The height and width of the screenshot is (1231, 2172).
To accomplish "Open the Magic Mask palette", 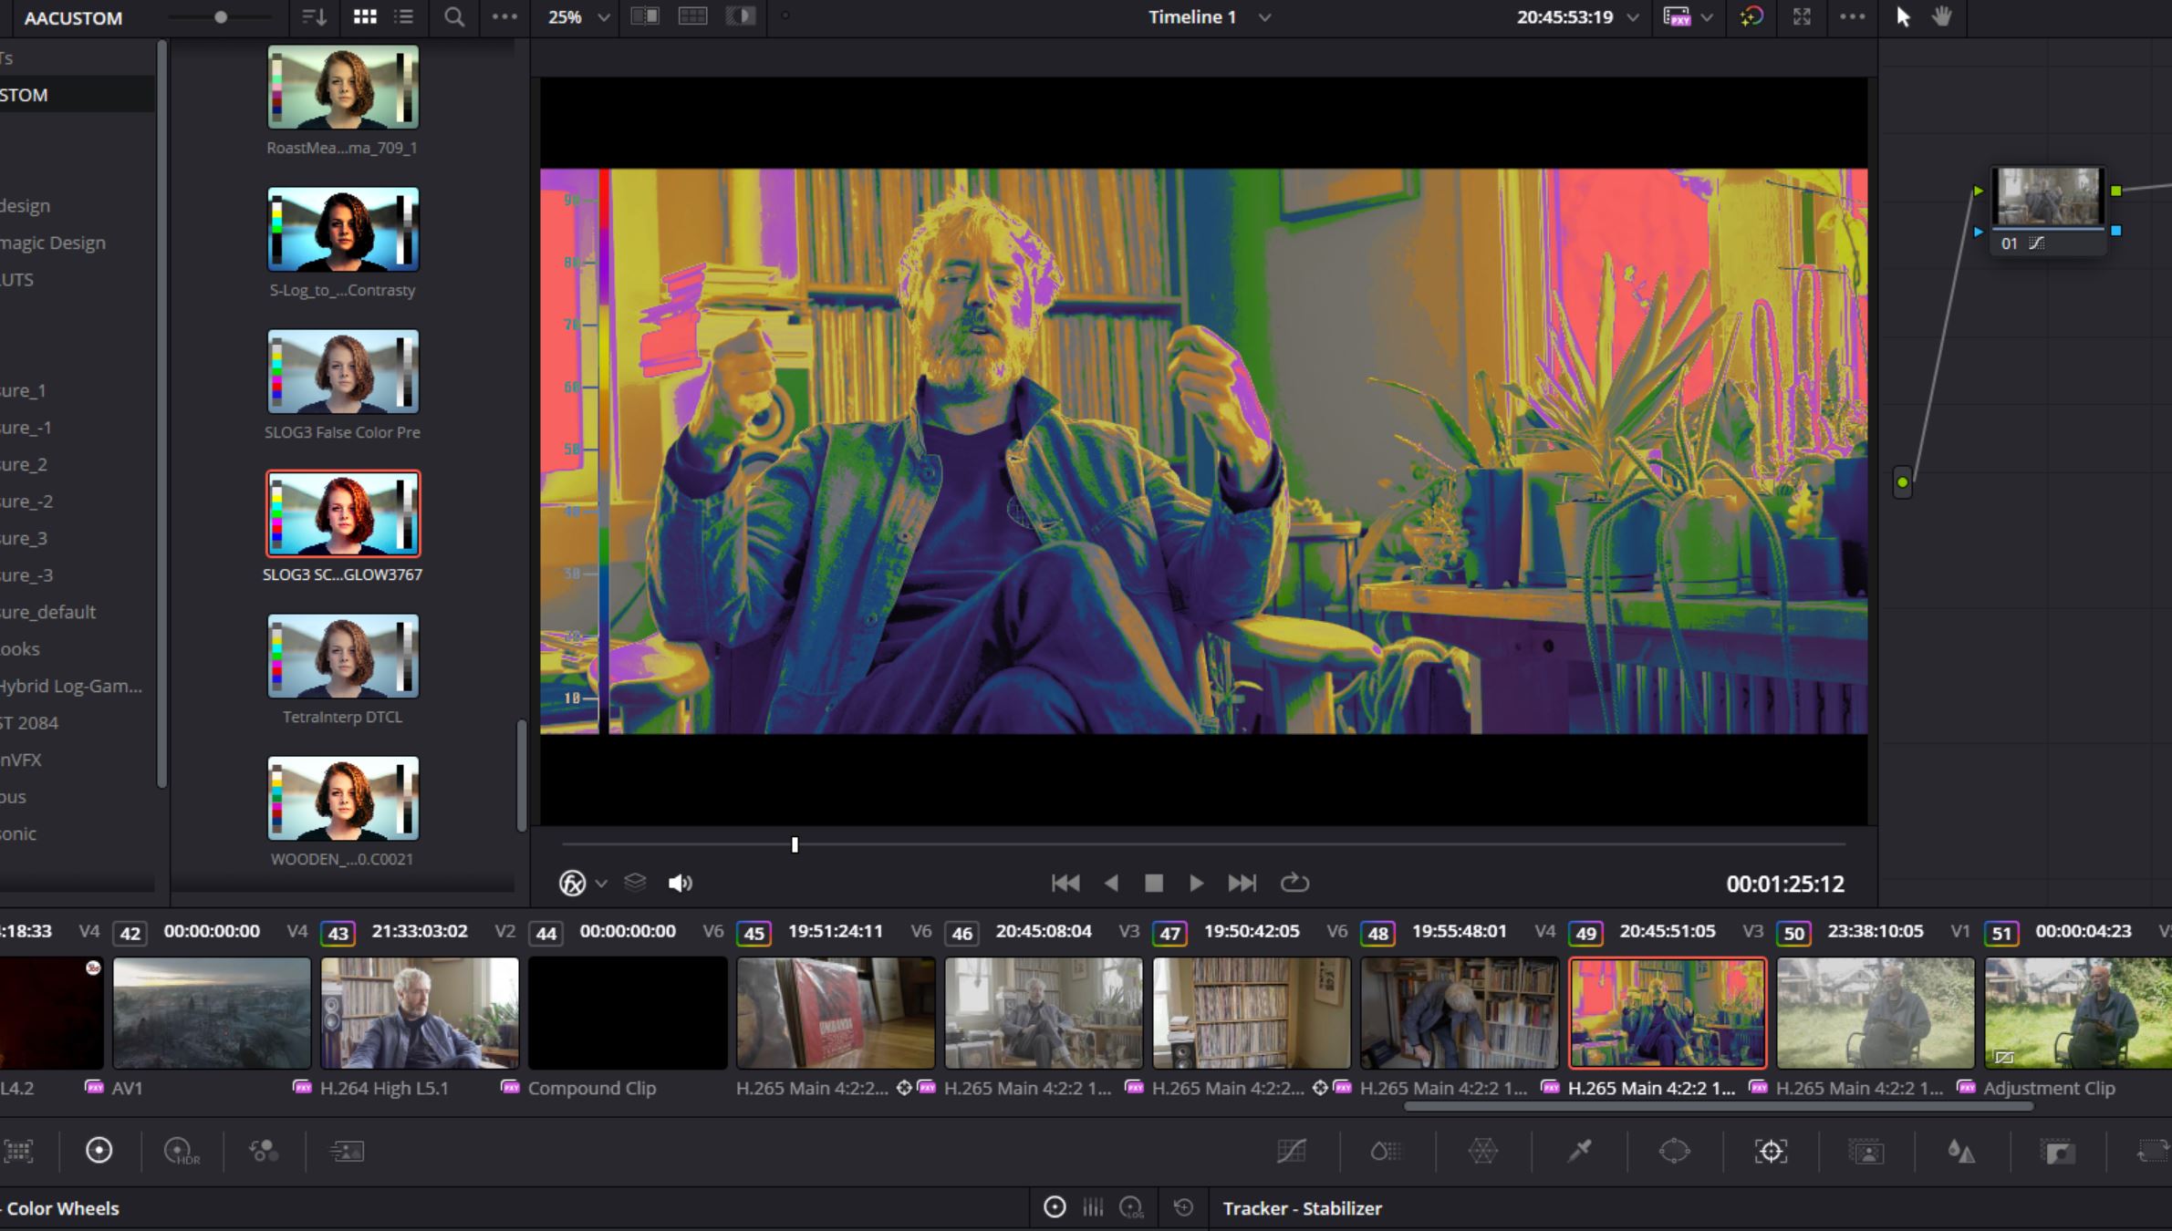I will [1866, 1151].
